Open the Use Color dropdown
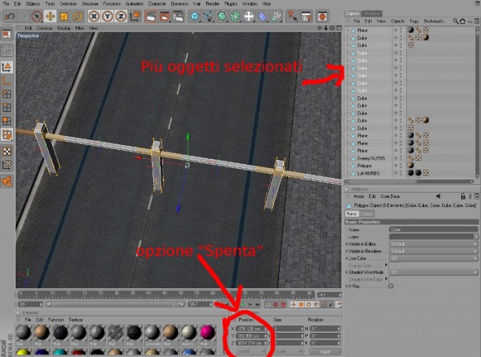The image size is (481, 357). pyautogui.click(x=434, y=259)
